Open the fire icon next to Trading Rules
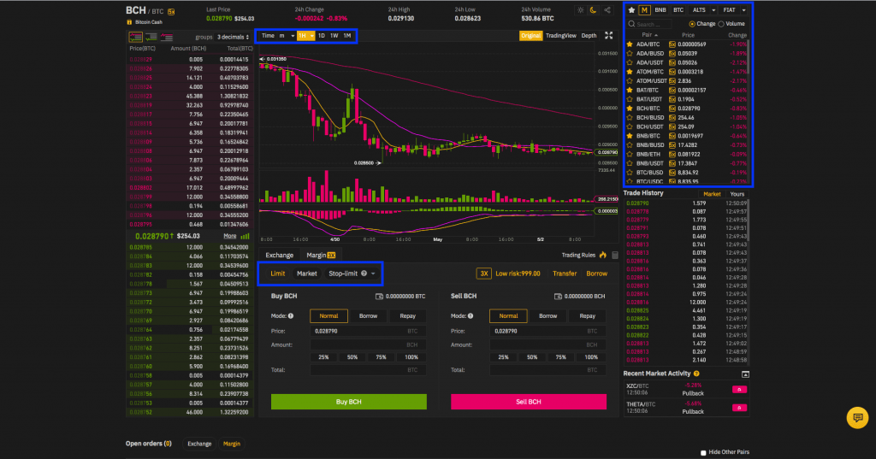 (603, 255)
